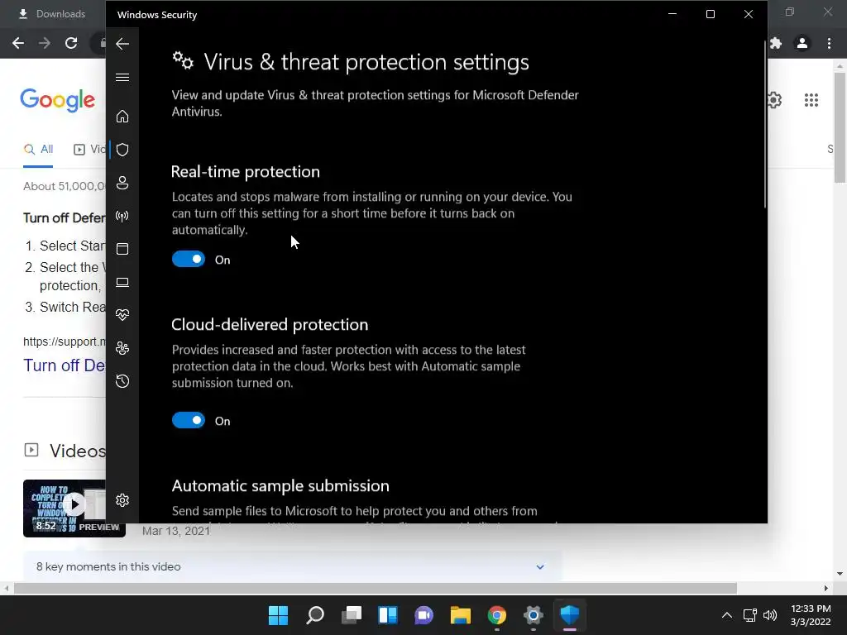Open the Chrome extensions puzzle icon
This screenshot has width=847, height=635.
click(776, 43)
